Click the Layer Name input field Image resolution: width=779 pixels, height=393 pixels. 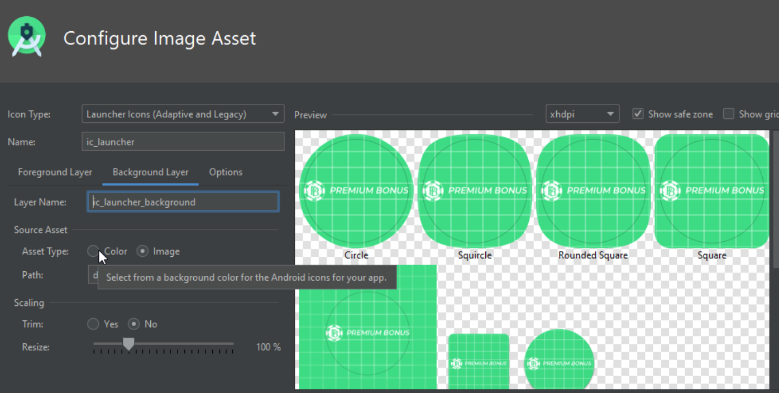pyautogui.click(x=183, y=202)
